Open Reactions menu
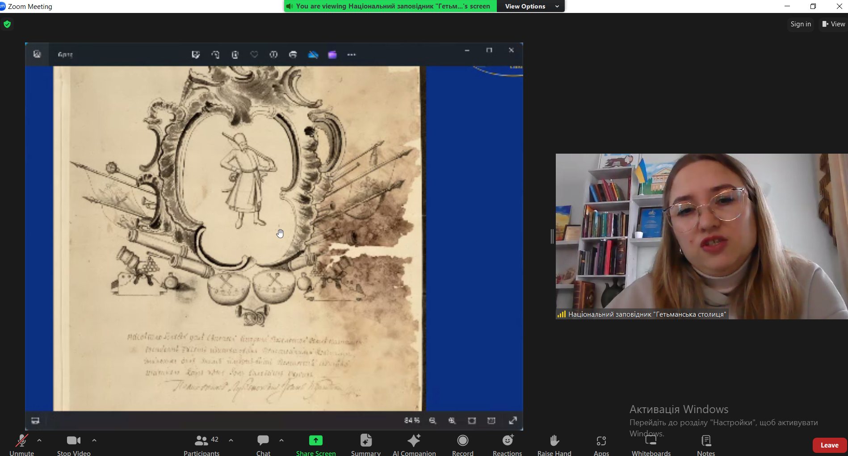The width and height of the screenshot is (848, 456). [x=508, y=444]
